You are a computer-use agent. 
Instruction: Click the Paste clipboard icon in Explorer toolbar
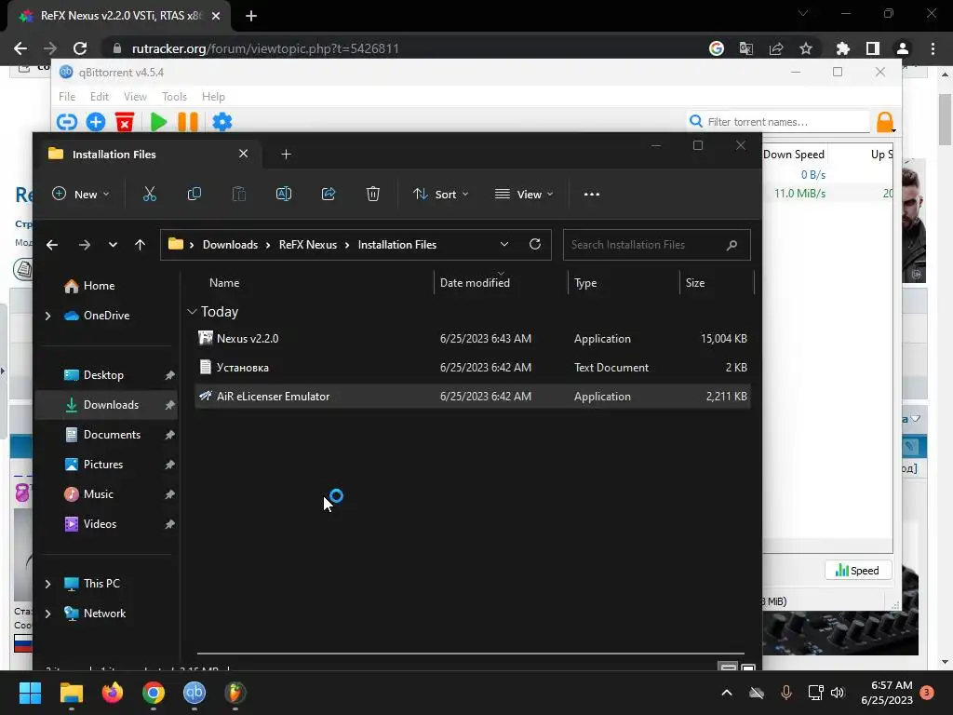(x=239, y=194)
